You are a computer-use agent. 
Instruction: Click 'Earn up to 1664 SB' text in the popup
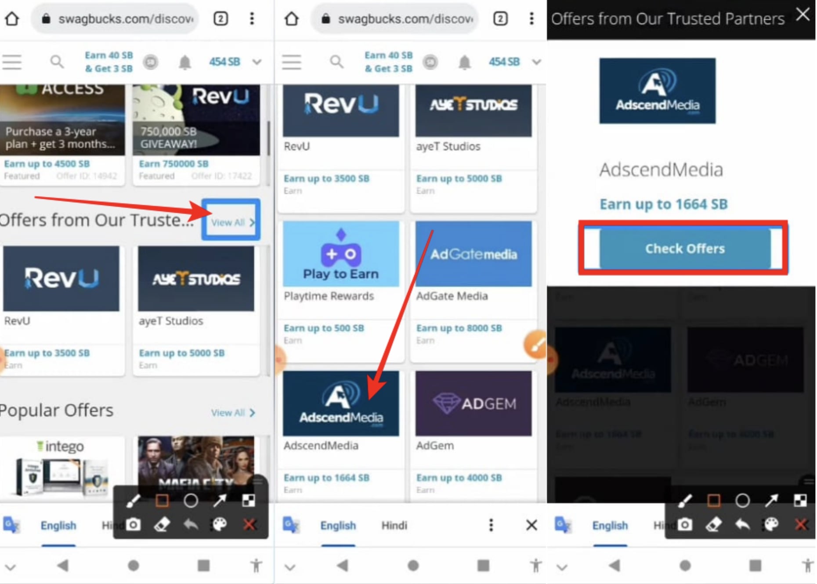pos(664,204)
